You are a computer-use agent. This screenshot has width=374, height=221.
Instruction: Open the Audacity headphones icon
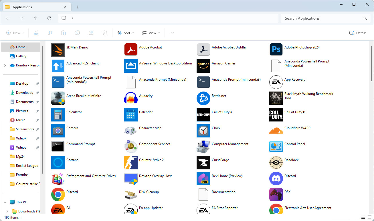(131, 98)
